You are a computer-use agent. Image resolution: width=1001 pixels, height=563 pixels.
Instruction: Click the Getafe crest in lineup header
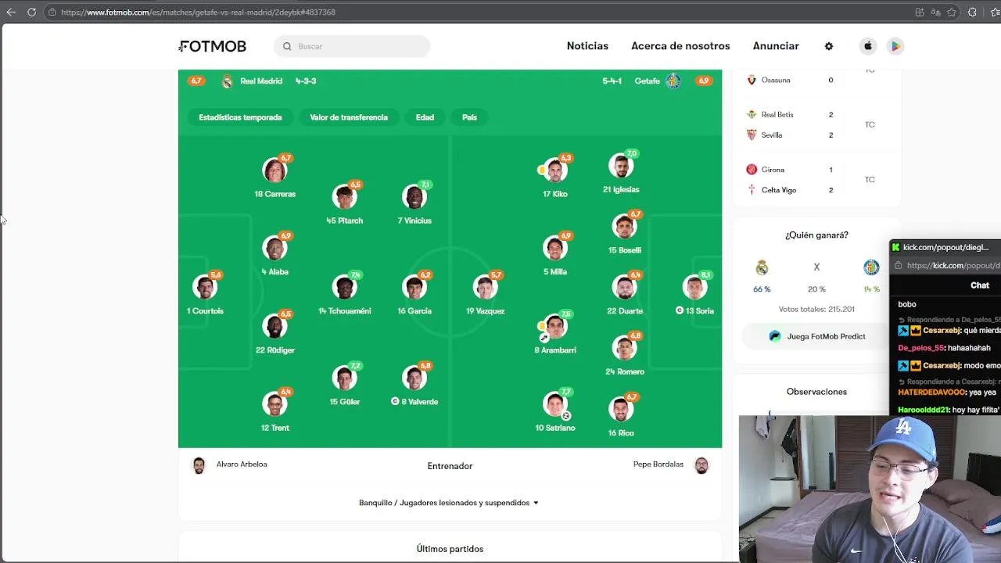click(x=673, y=81)
